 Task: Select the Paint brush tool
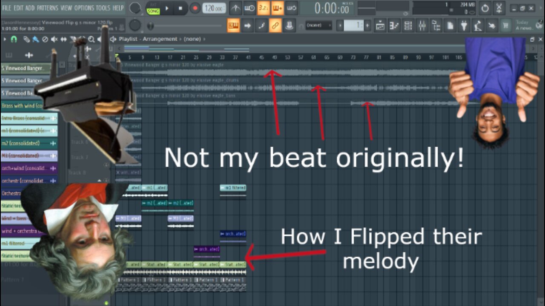36,39
